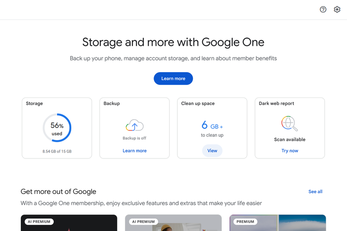Viewport: 347px width, 231px height.
Task: Click View button to clean up space
Action: tap(212, 151)
